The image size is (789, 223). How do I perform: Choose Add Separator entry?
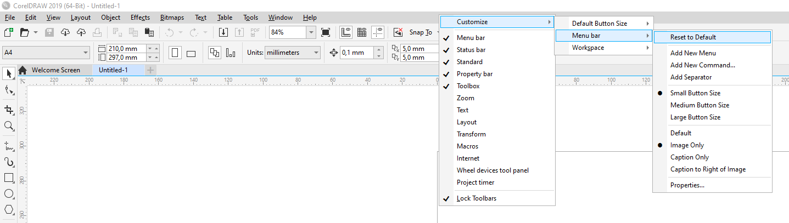(x=712, y=77)
